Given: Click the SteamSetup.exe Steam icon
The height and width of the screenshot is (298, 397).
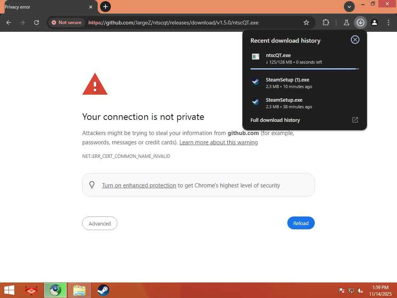Looking at the screenshot, I should click(255, 102).
